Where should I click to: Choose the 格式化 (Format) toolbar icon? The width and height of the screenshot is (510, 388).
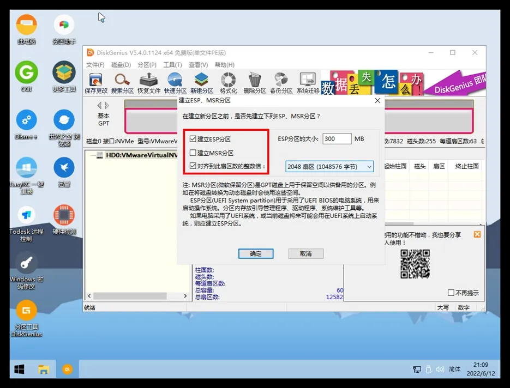tap(228, 83)
